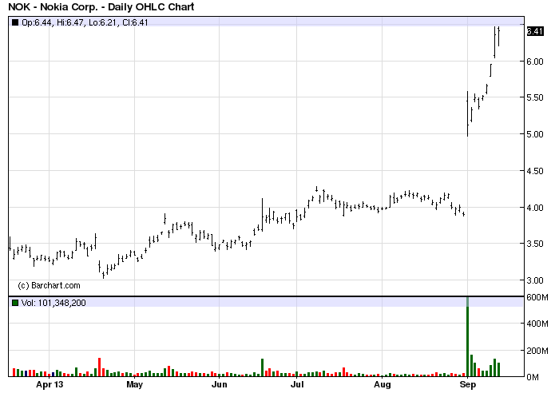
Task: Click the 6.41 current price label
Action: click(x=535, y=31)
